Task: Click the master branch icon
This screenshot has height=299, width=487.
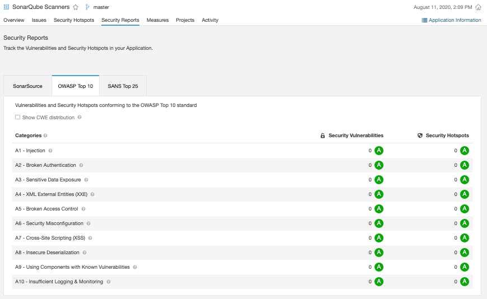Action: point(87,7)
